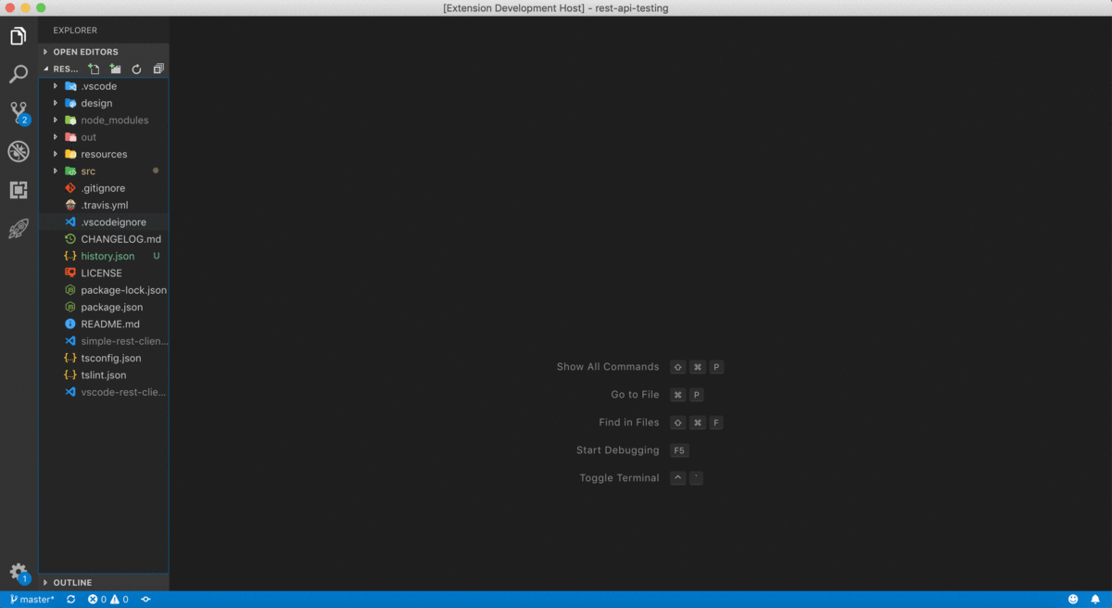
Task: Open the simple-rest-clien... file
Action: pos(104,341)
